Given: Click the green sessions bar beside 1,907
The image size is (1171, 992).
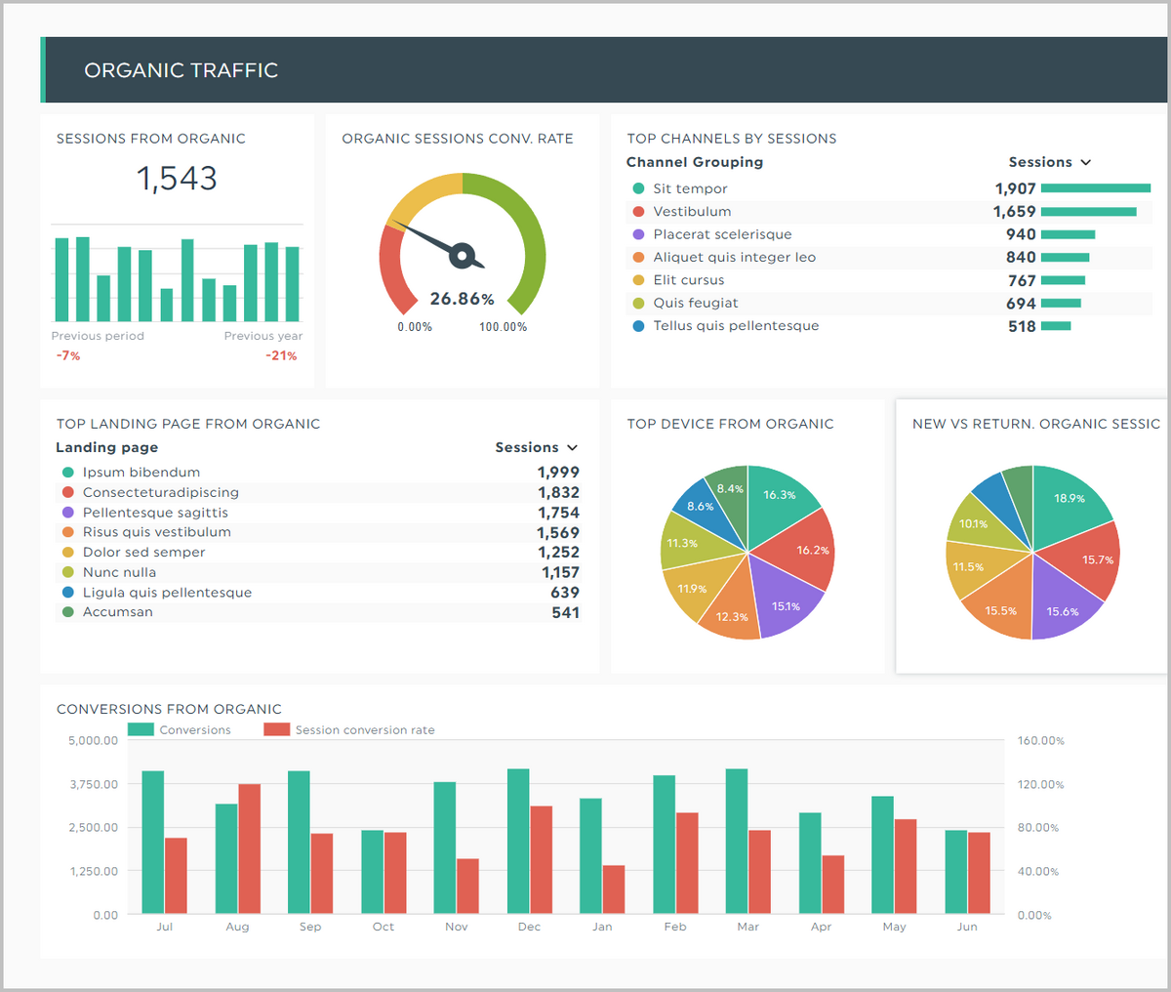Looking at the screenshot, I should 1098,188.
